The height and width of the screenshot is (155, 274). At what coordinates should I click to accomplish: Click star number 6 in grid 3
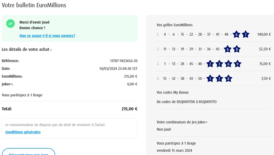click(x=228, y=64)
